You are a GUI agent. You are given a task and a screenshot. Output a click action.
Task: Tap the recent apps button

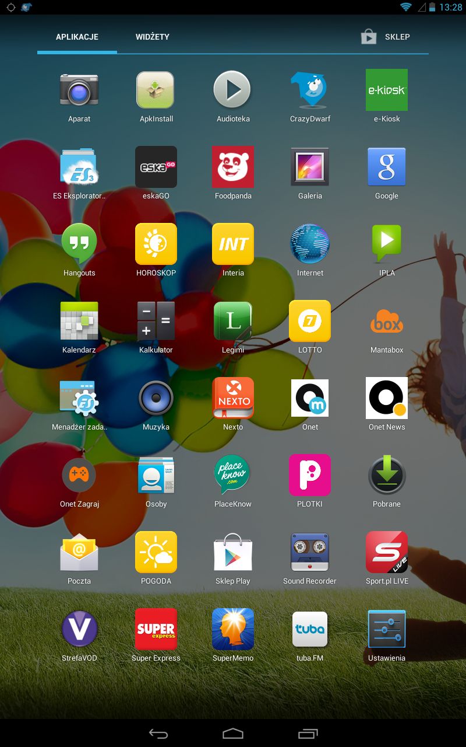pos(308,734)
